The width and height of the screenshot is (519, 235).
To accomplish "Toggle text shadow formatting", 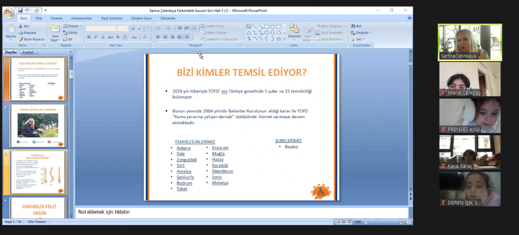I will tap(118, 37).
